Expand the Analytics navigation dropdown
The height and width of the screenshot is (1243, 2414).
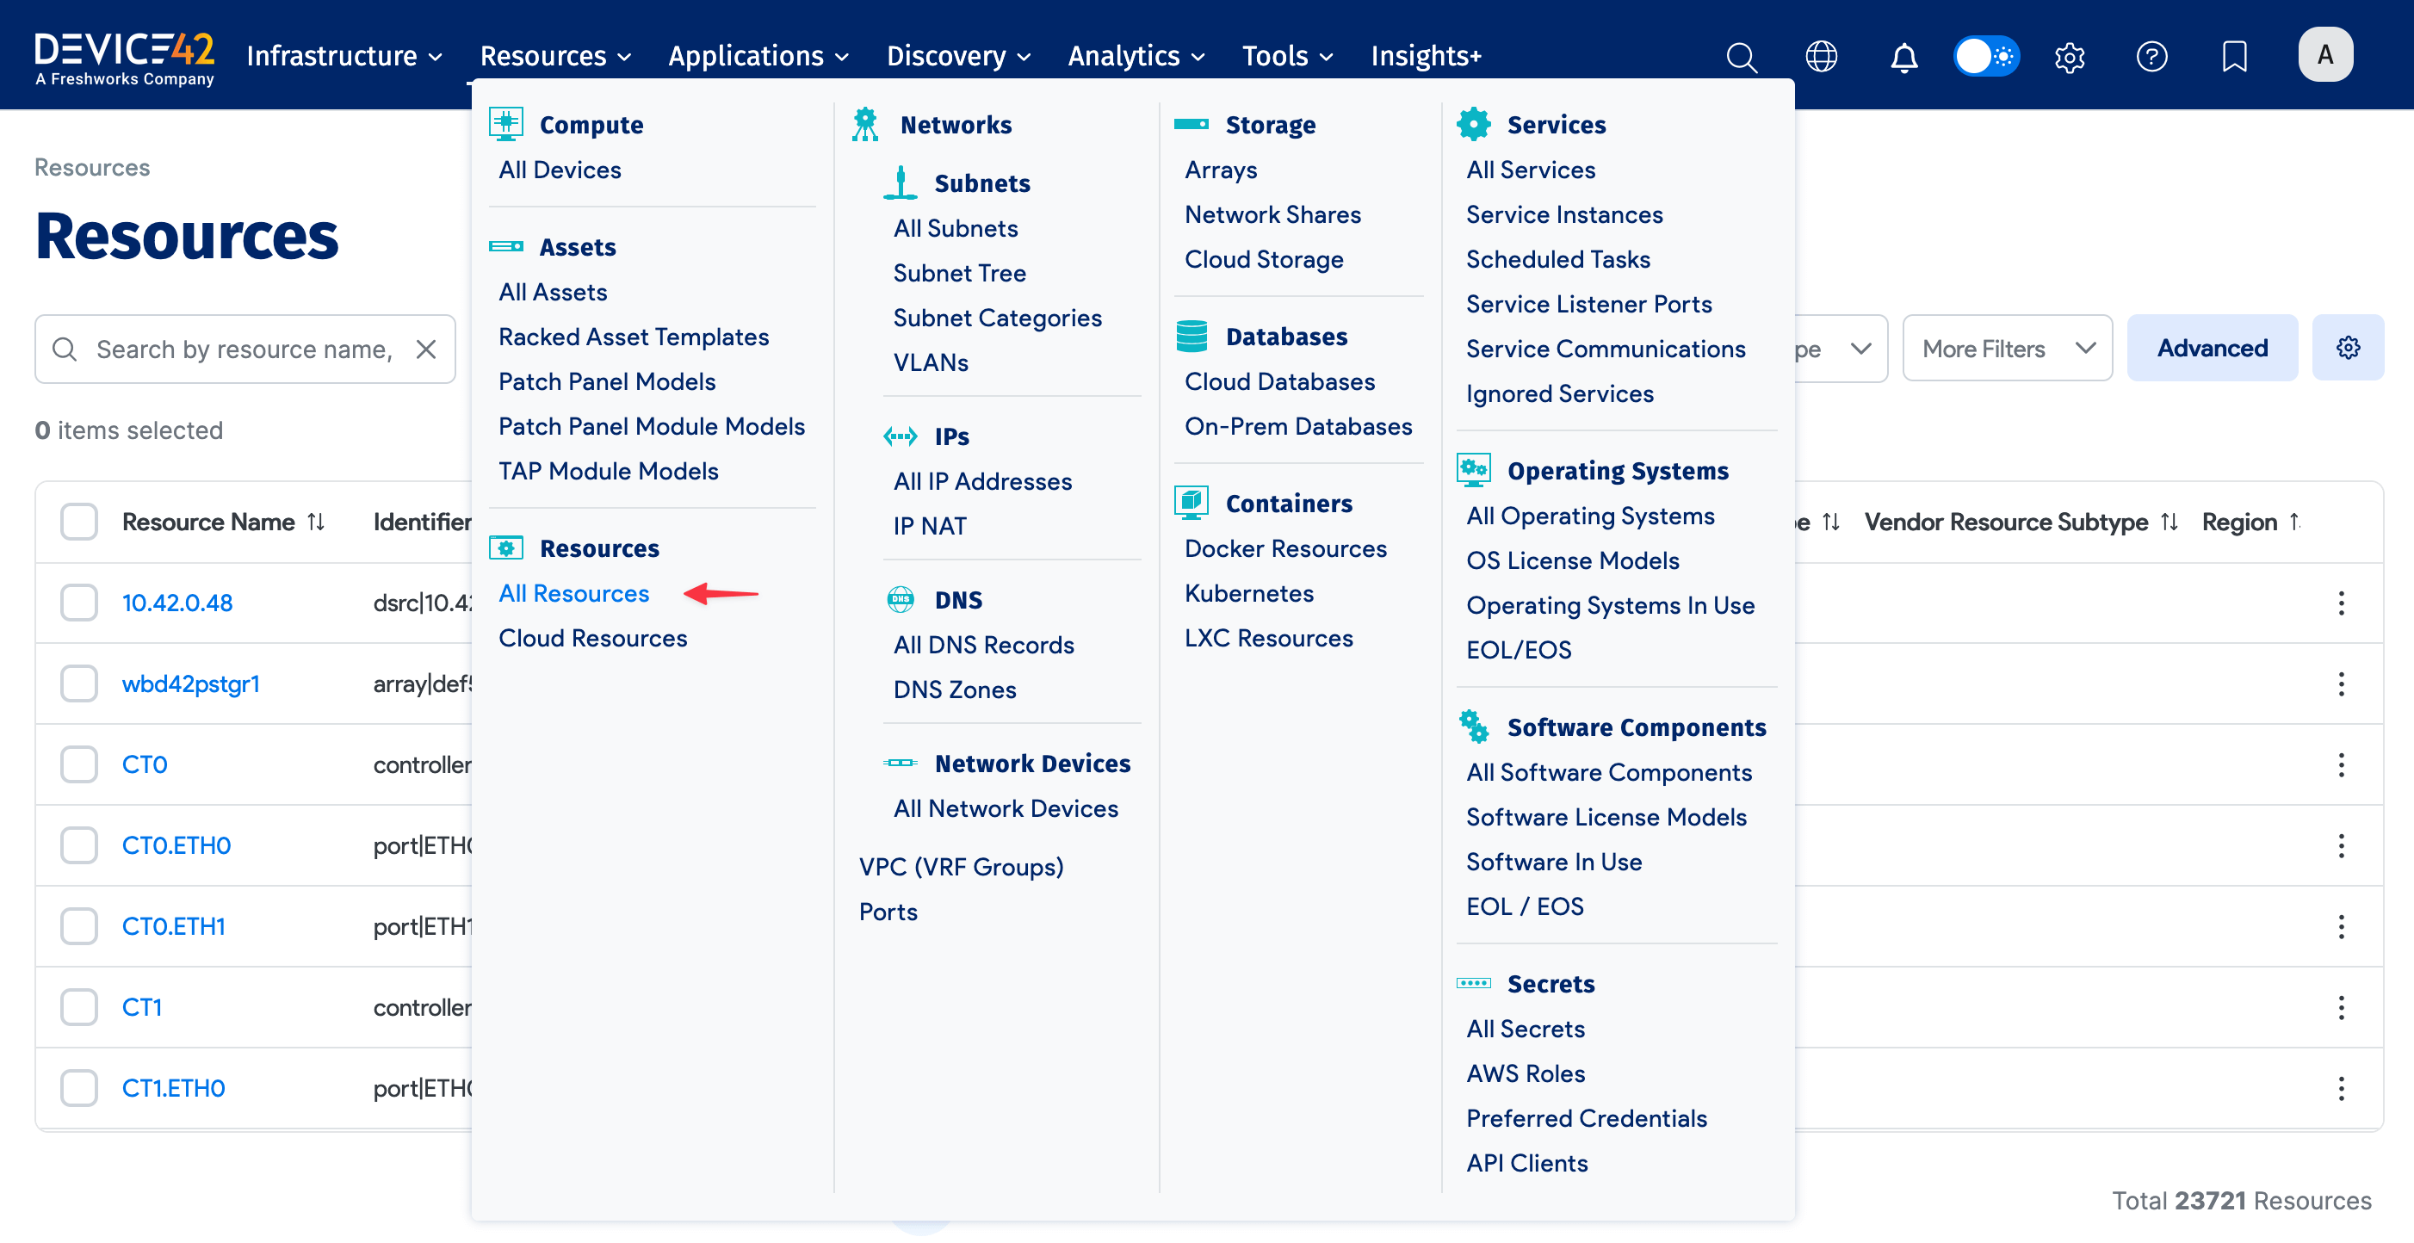(x=1136, y=56)
